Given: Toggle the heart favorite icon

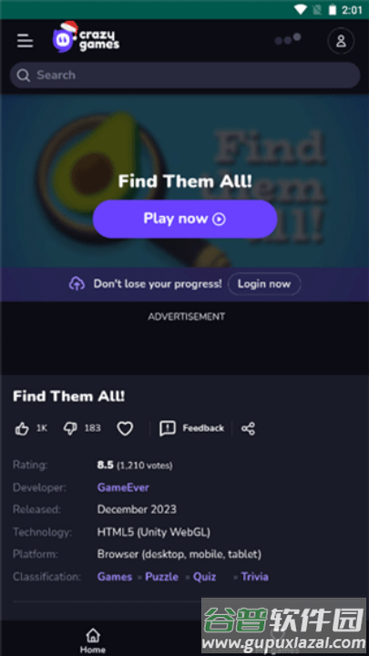Looking at the screenshot, I should (x=125, y=428).
